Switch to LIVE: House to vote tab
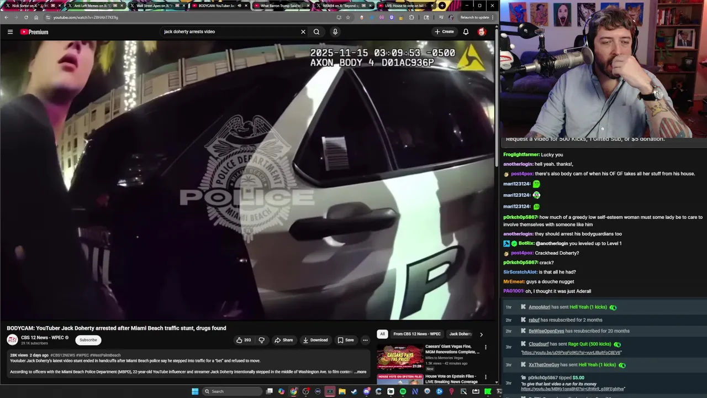 tap(403, 6)
